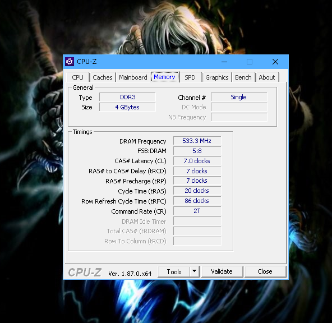Click the empty Total CAS# (tRDRAM) field
Screen dimensions: 332x323
[197, 231]
